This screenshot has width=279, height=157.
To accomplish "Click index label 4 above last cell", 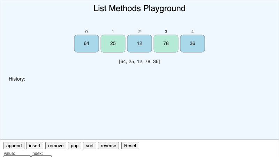I will [193, 32].
